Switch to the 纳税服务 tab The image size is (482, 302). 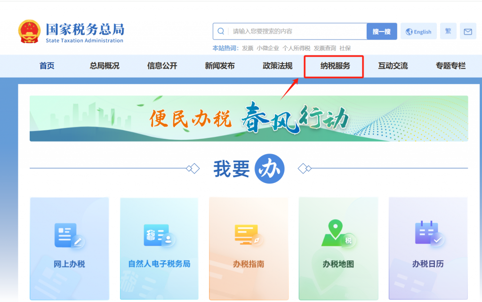334,66
